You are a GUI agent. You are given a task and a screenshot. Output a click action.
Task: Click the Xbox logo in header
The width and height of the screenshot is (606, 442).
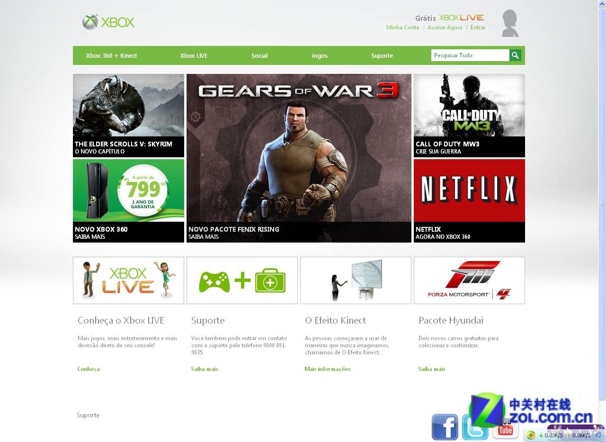108,22
